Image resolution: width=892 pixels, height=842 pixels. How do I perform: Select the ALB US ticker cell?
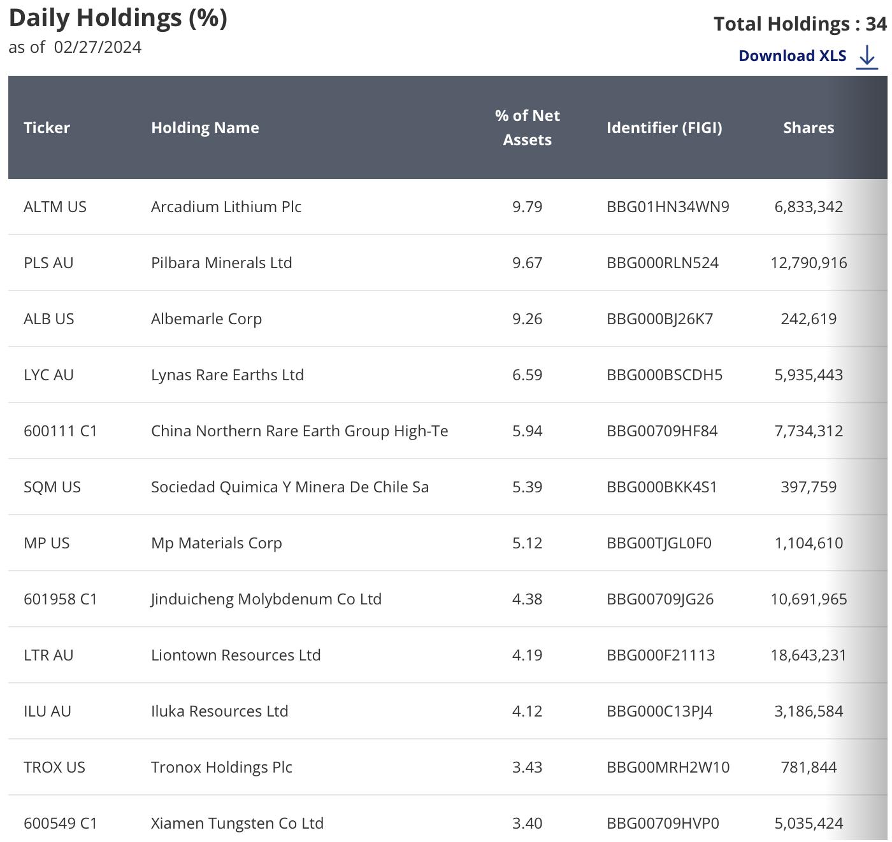click(49, 318)
